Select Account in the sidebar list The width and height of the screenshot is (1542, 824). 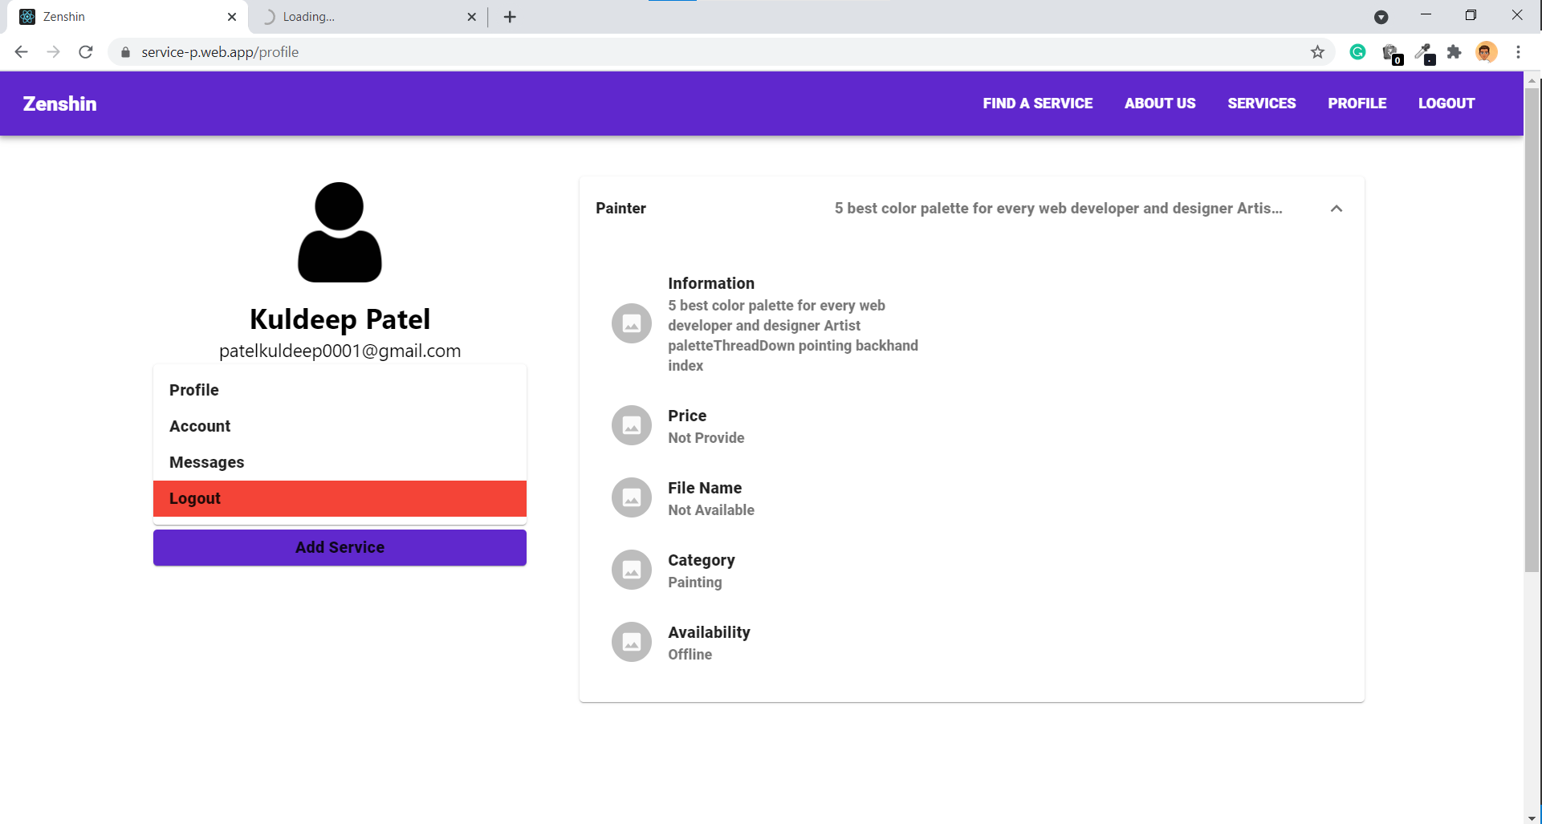tap(340, 426)
